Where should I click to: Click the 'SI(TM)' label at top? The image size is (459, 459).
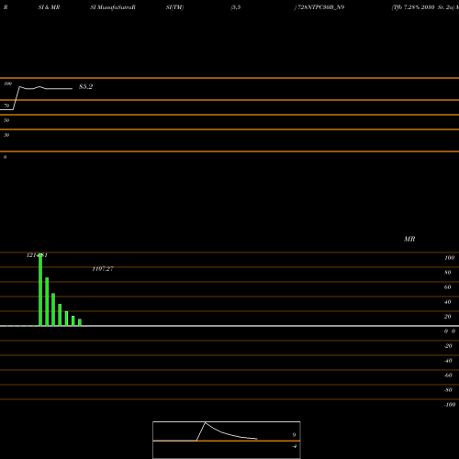tap(174, 7)
